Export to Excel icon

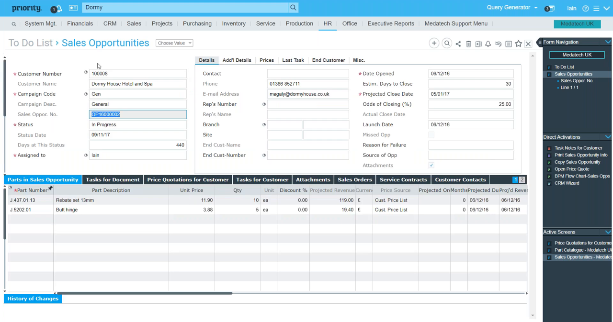pyautogui.click(x=478, y=44)
